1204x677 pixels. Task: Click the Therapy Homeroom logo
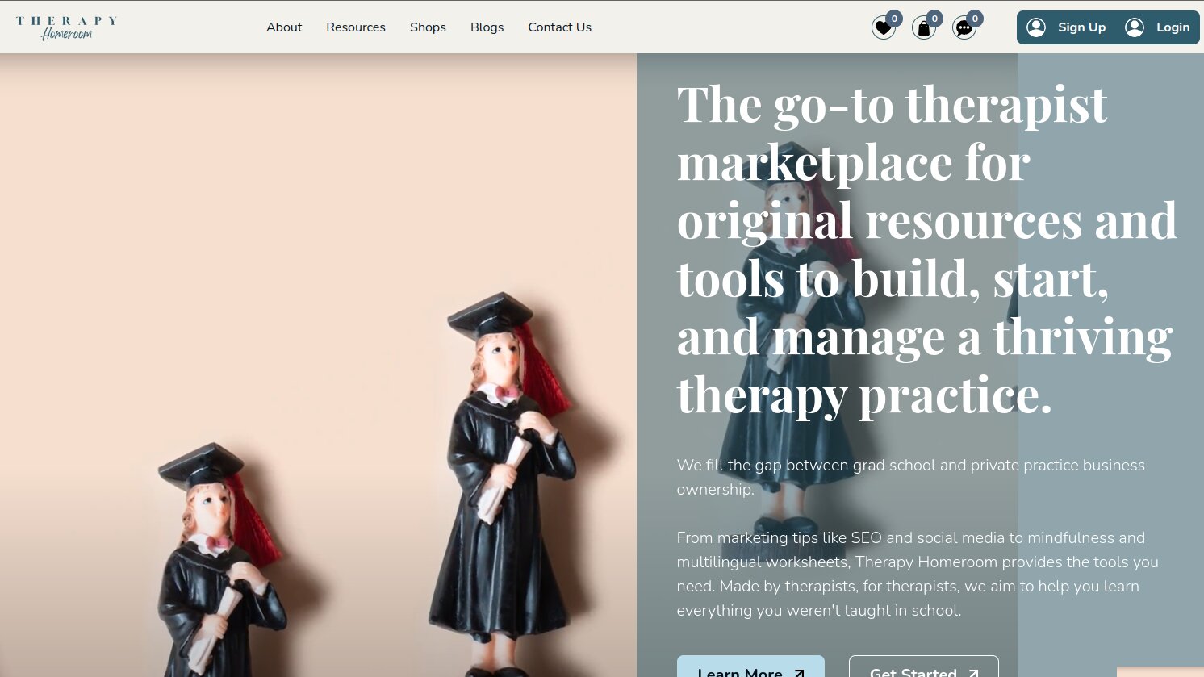coord(66,27)
